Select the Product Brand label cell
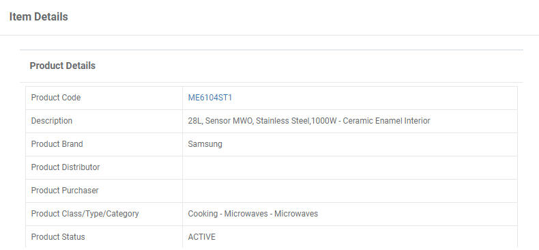 (104, 144)
